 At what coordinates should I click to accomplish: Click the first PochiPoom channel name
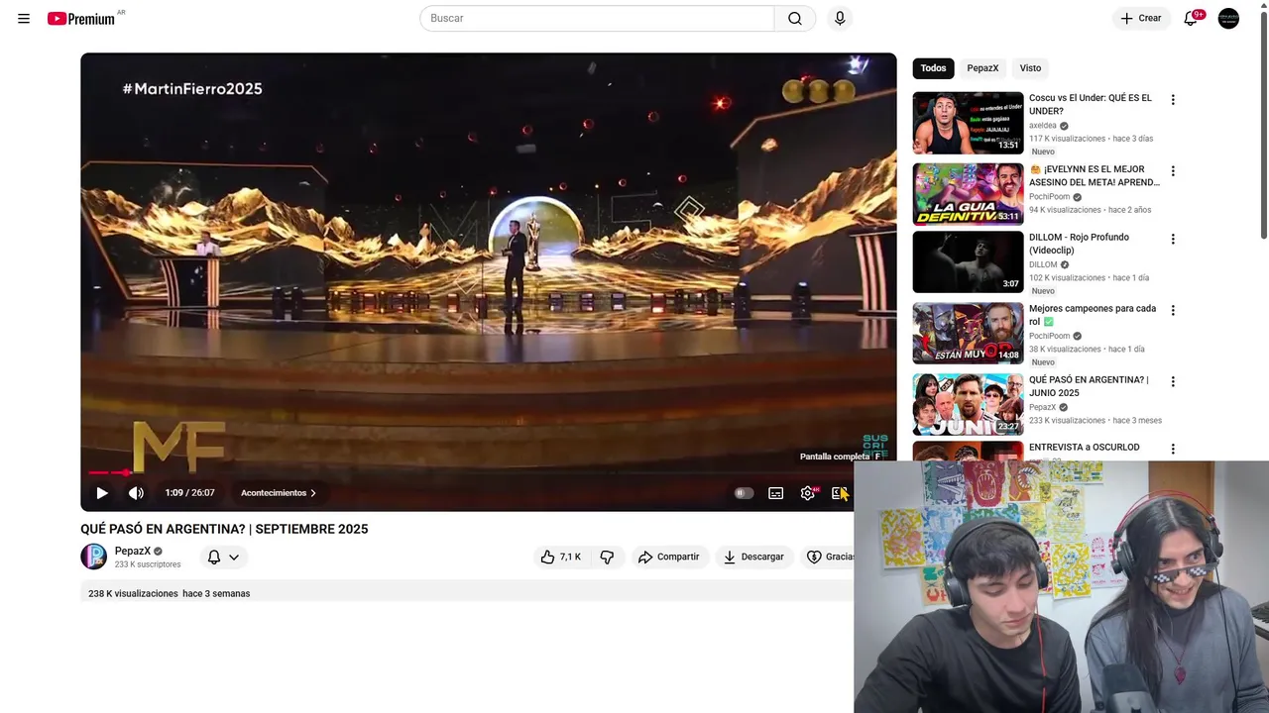point(1049,197)
